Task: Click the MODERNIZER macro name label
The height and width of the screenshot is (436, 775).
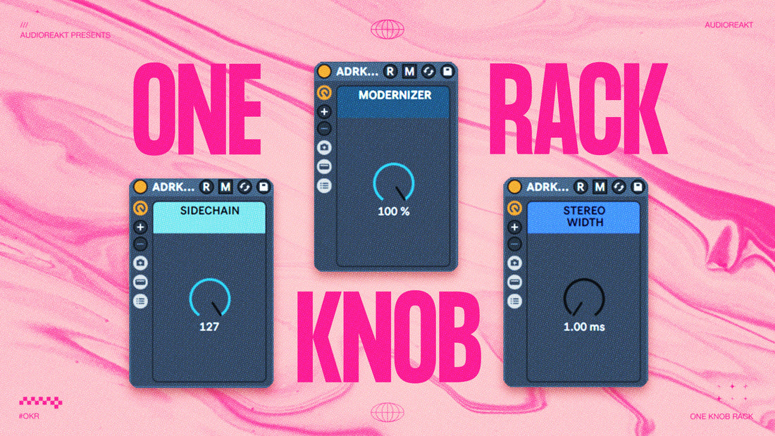Action: point(395,95)
